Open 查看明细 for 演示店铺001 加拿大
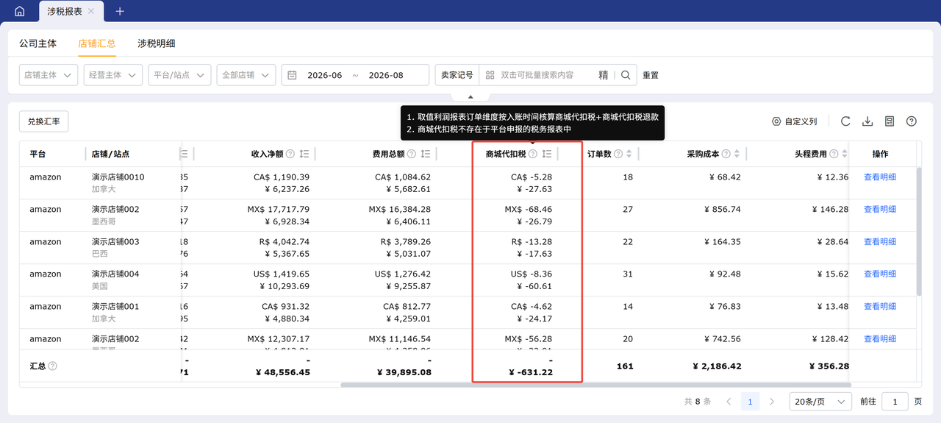The image size is (941, 423). click(x=880, y=307)
